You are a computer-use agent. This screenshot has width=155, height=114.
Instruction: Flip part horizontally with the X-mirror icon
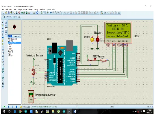[x=6, y=32]
